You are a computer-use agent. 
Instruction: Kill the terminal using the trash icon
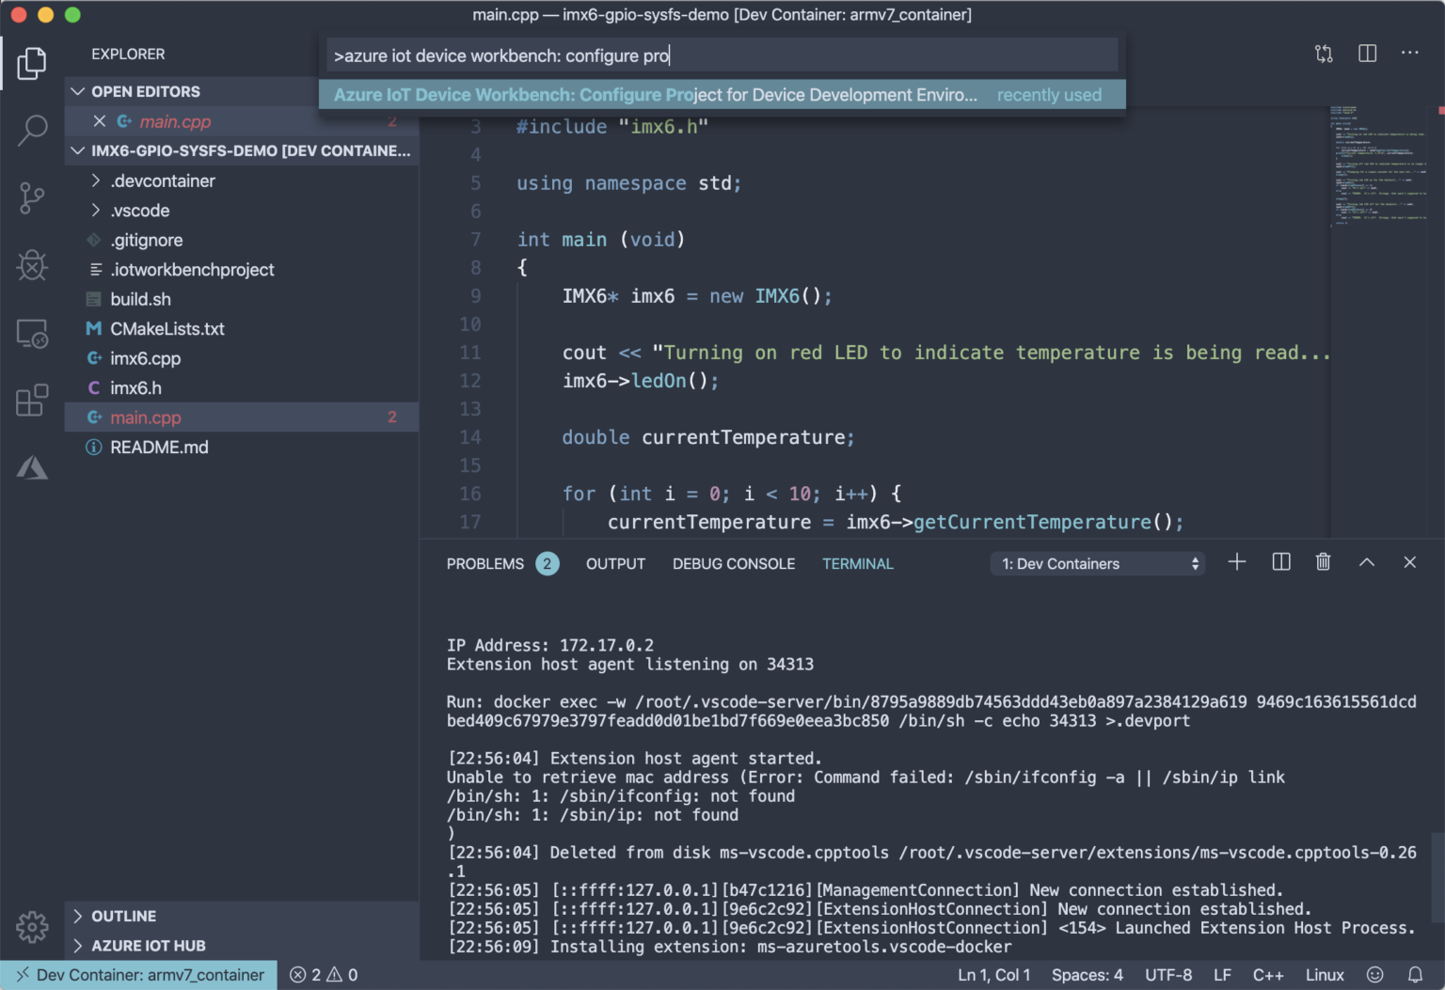point(1323,562)
